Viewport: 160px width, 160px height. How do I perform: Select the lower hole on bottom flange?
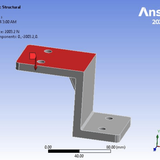point(102,129)
